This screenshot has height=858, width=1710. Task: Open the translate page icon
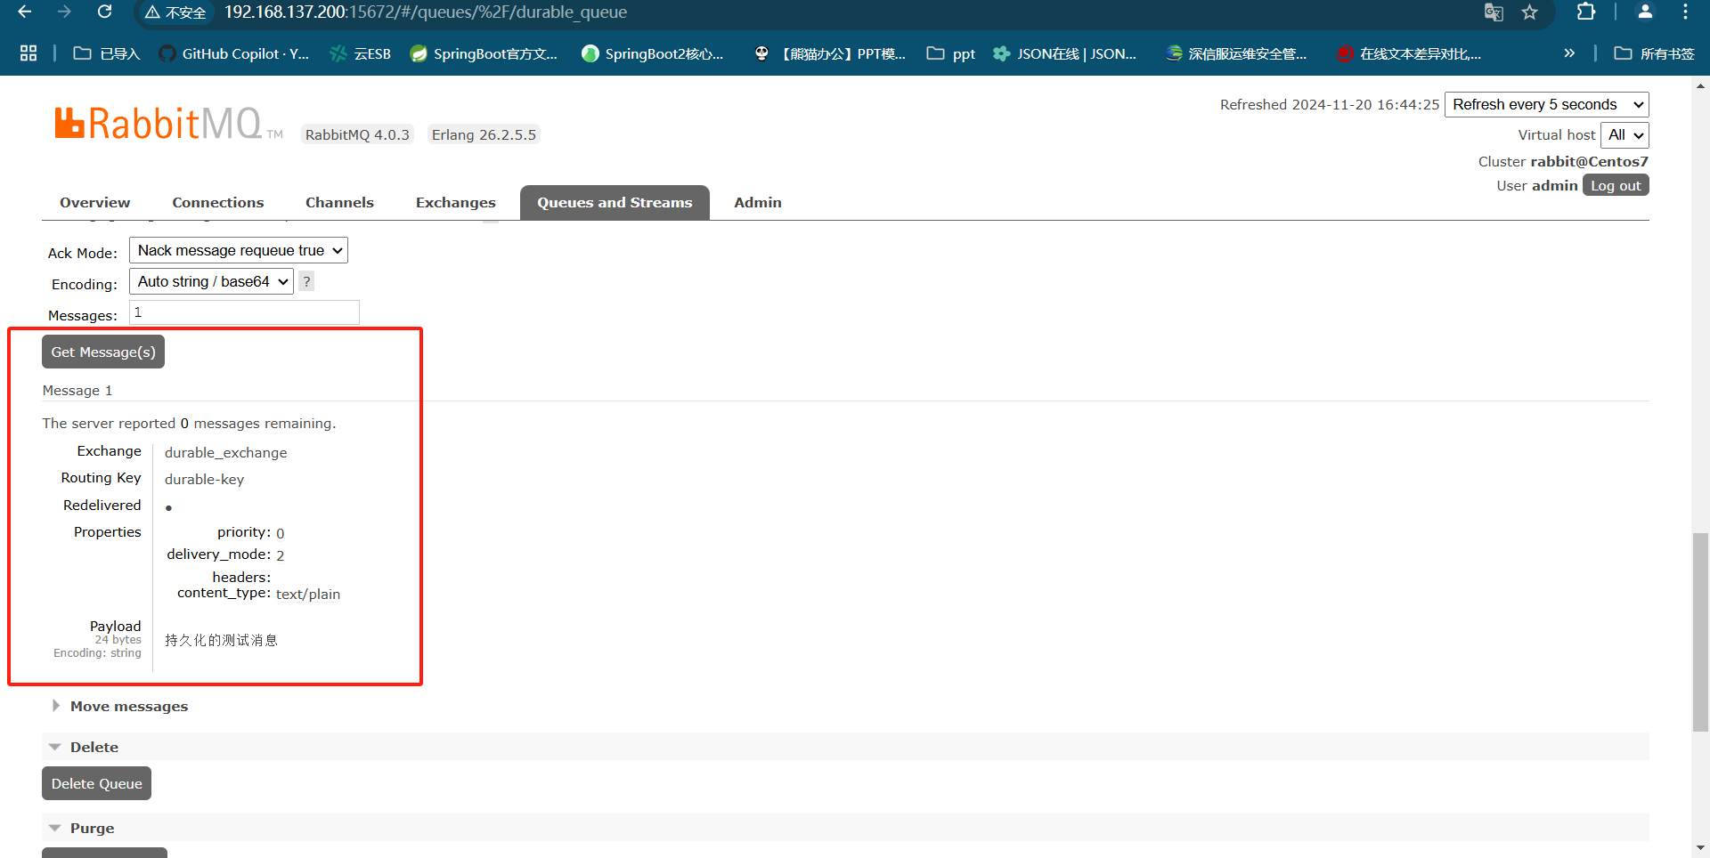(x=1494, y=12)
